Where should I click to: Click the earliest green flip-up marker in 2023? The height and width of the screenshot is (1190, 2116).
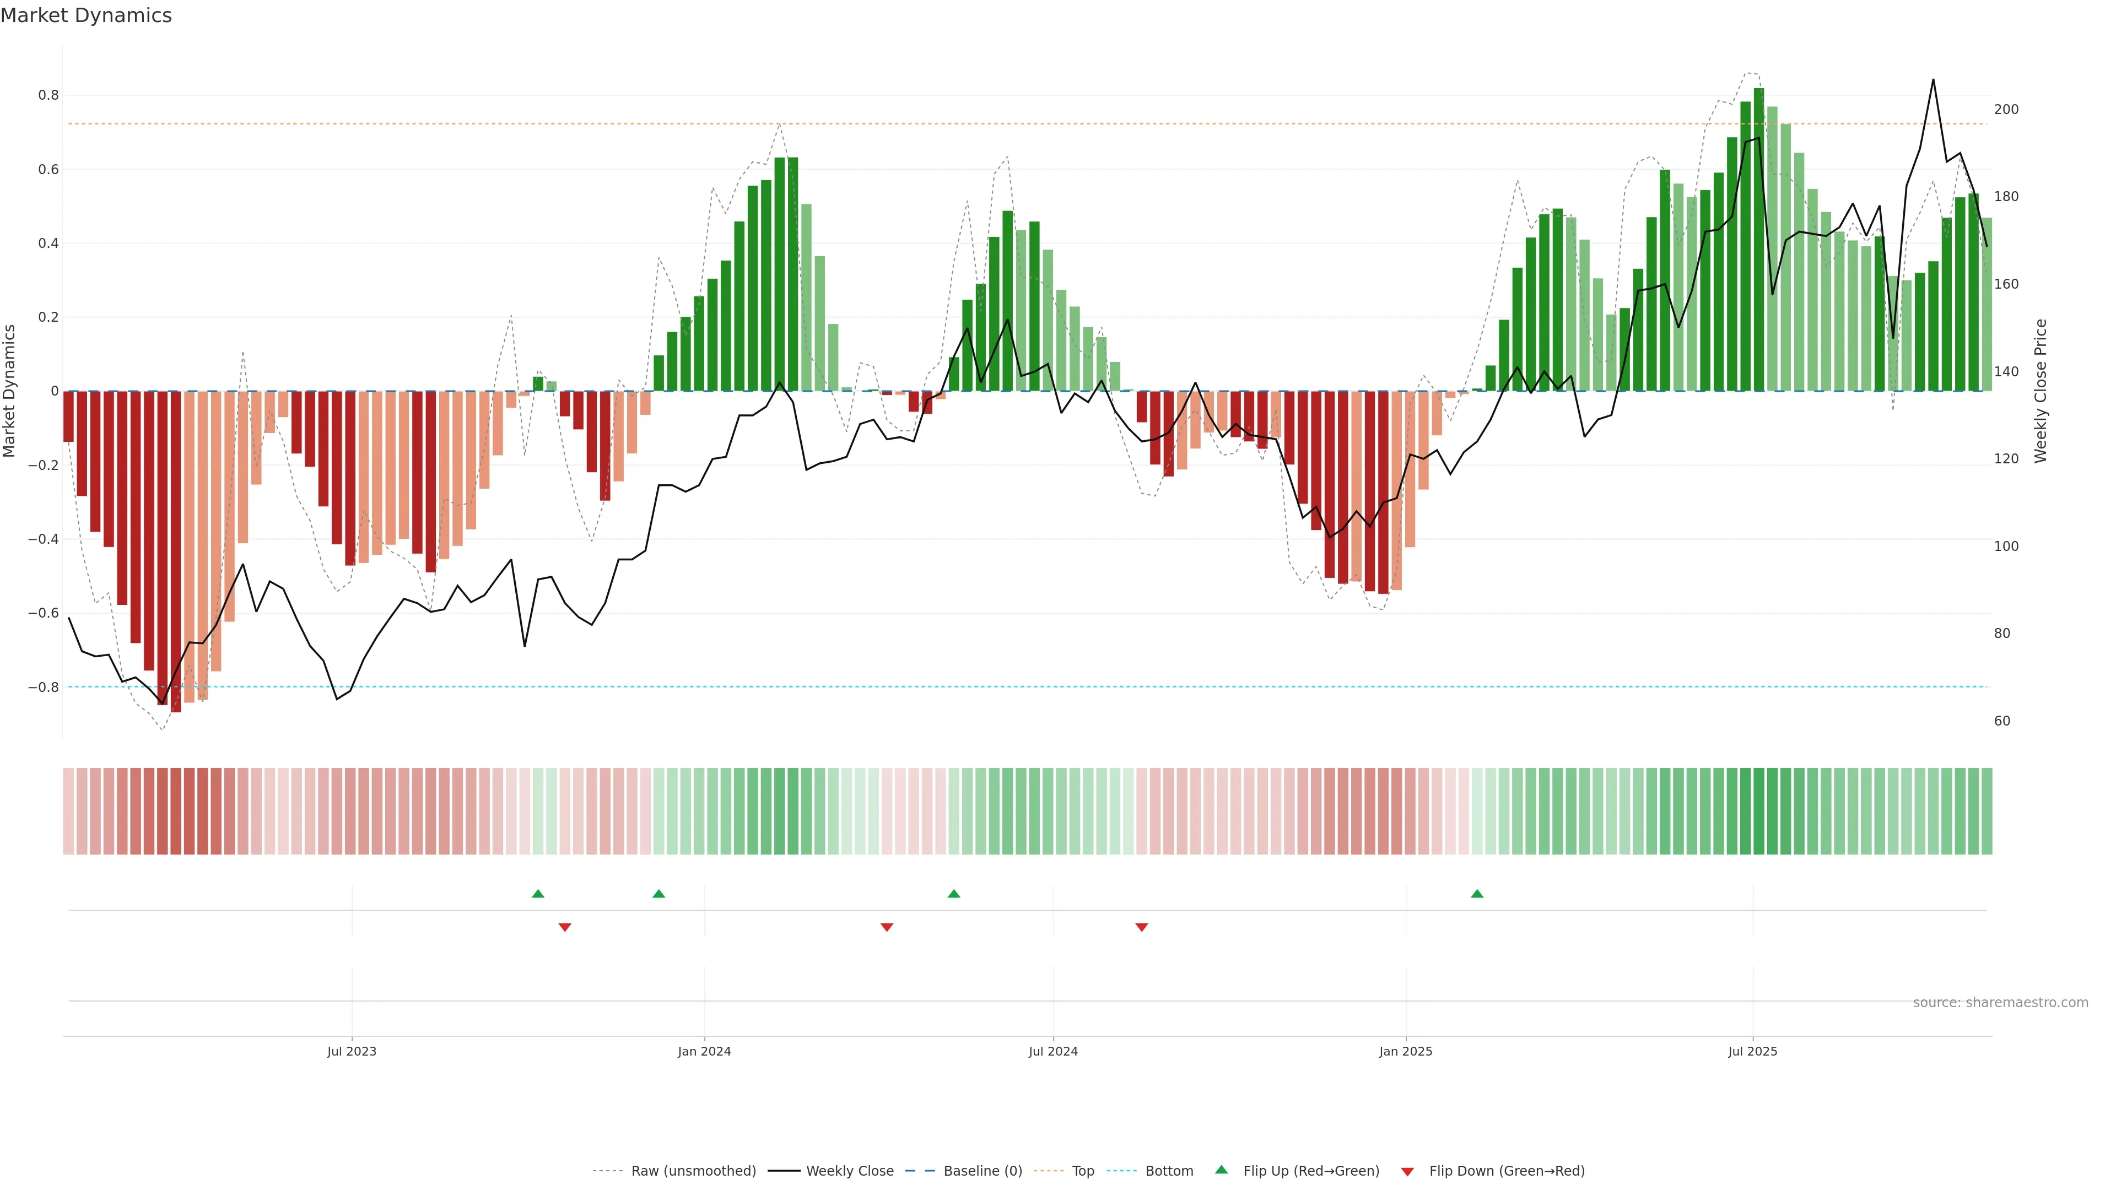coord(538,894)
